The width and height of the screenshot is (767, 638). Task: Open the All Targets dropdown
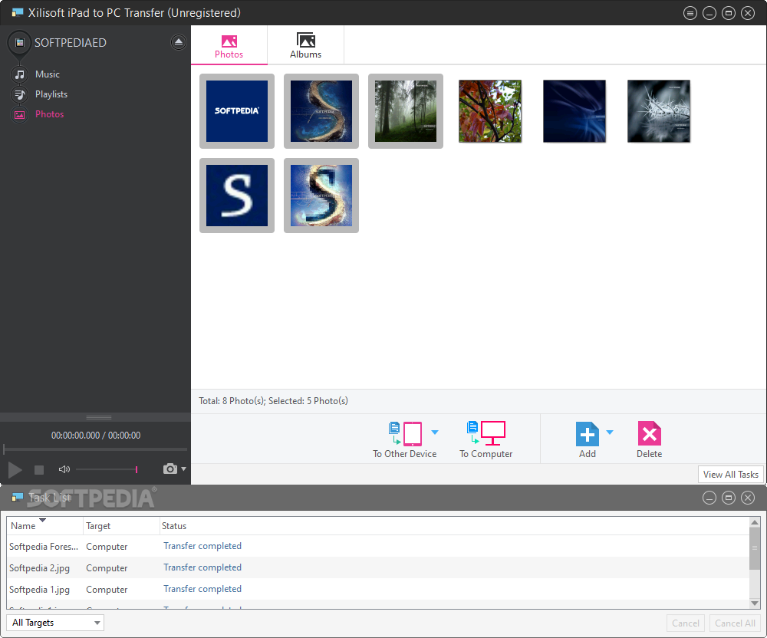click(x=55, y=623)
